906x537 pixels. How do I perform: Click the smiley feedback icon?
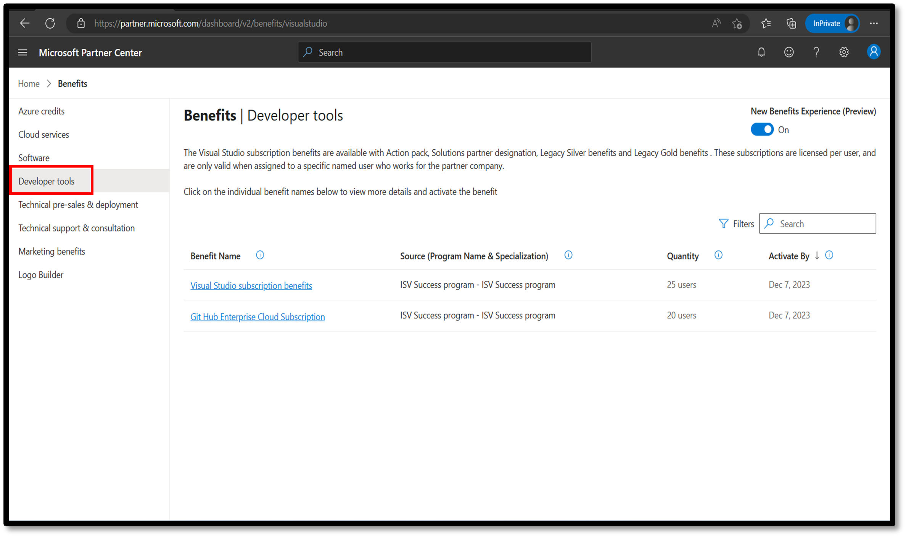pos(789,53)
